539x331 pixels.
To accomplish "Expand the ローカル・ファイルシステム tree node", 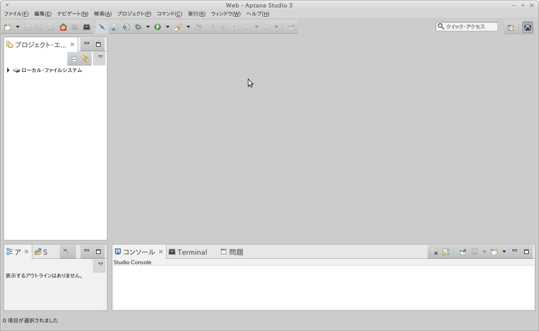I will point(8,70).
